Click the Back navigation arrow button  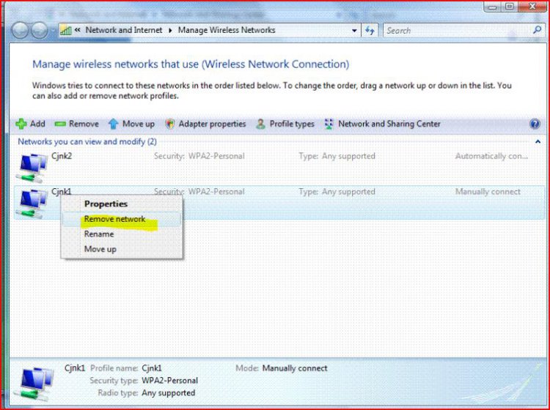pos(20,31)
